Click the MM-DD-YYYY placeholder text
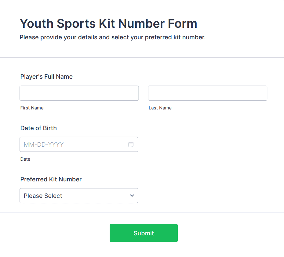Viewport: 284px width, 257px height. (x=44, y=145)
